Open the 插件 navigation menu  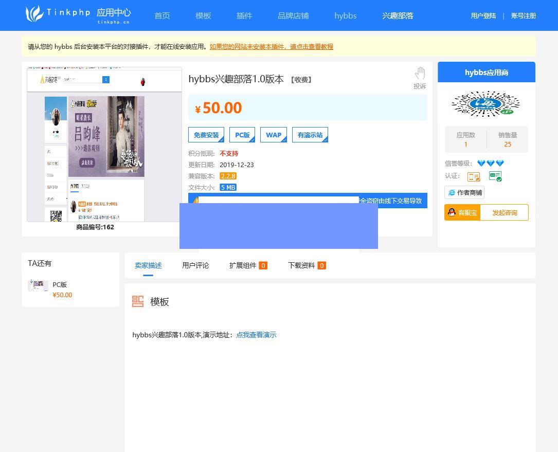pos(244,15)
